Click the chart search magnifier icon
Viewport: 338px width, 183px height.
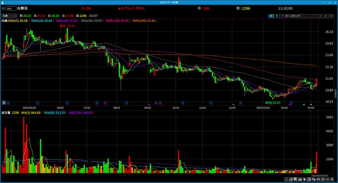pos(296,179)
